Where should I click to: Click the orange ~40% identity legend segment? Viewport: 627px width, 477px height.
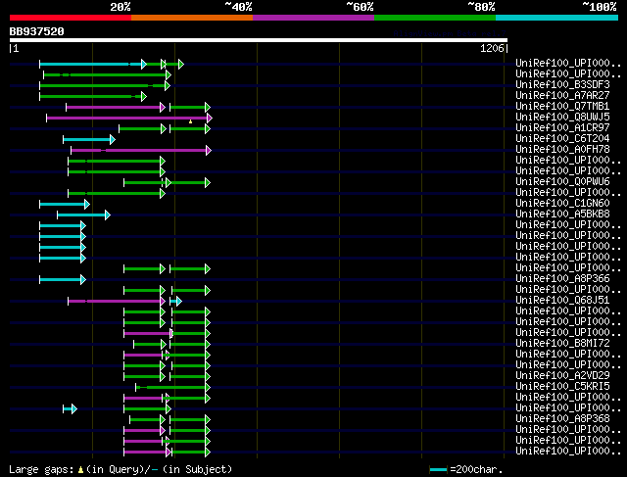click(x=192, y=18)
